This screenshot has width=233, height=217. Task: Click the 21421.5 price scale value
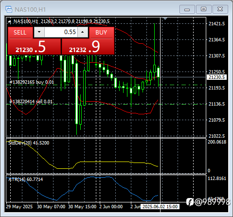[216, 24]
